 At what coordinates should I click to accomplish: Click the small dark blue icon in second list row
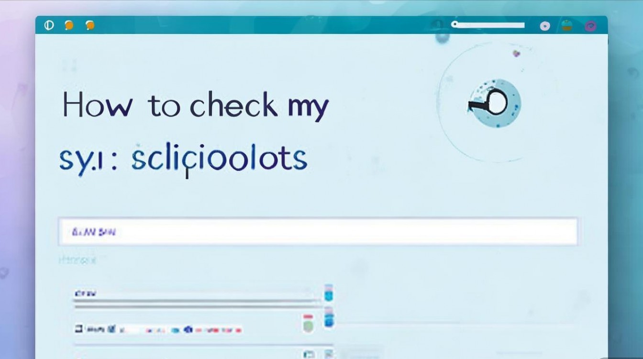188,329
